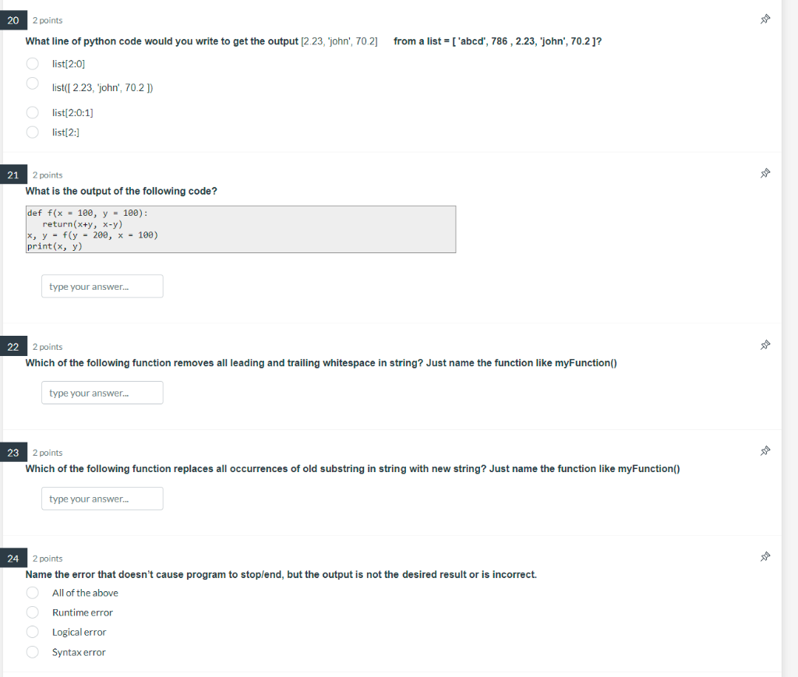Click the code snippet box in question 21
Viewport: 798px width, 677px height.
[241, 229]
